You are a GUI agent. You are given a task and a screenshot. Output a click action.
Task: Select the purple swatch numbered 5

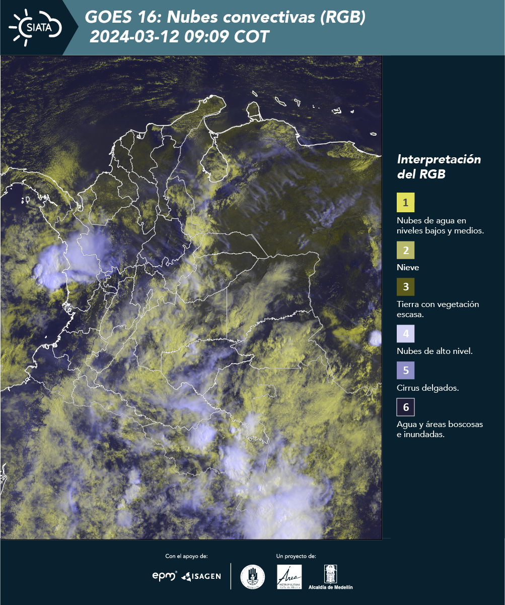[x=405, y=371]
